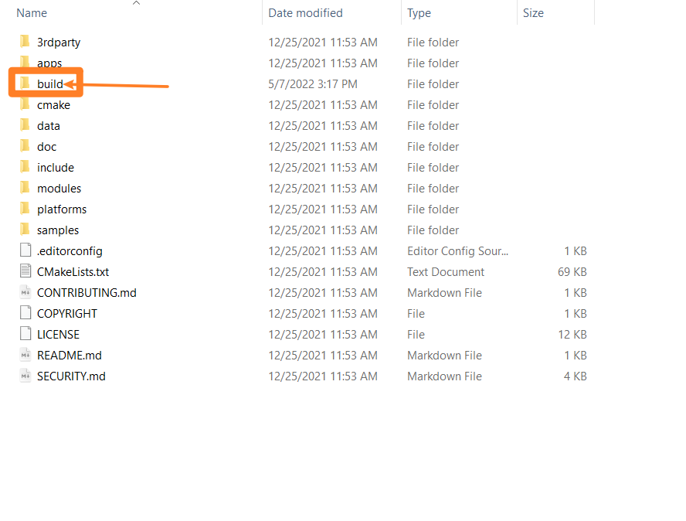The height and width of the screenshot is (521, 686).
Task: Select the 3rdparty folder name
Action: (x=59, y=43)
